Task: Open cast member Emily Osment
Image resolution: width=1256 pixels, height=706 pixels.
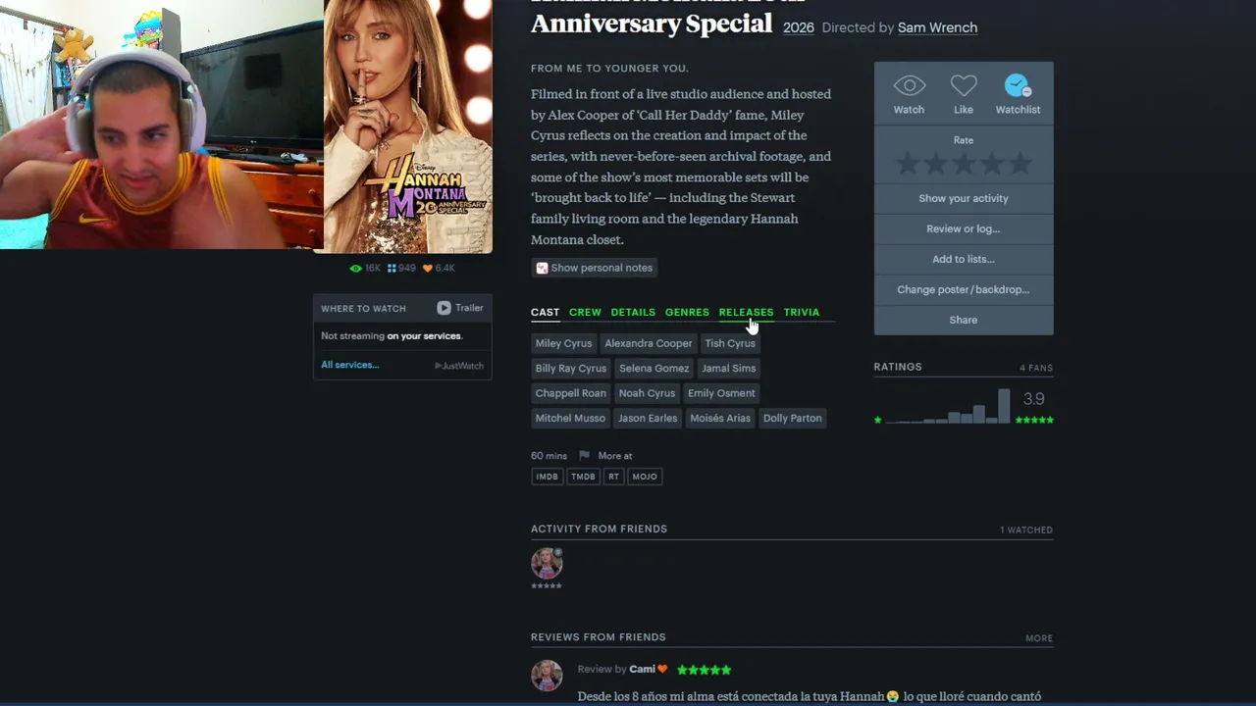Action: [x=721, y=393]
